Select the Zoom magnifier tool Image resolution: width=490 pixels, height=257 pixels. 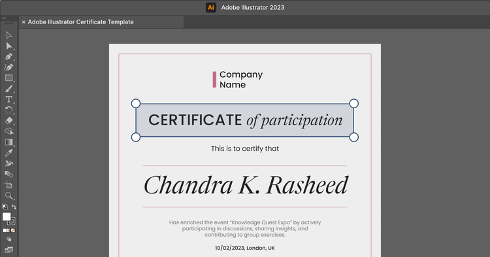8,196
